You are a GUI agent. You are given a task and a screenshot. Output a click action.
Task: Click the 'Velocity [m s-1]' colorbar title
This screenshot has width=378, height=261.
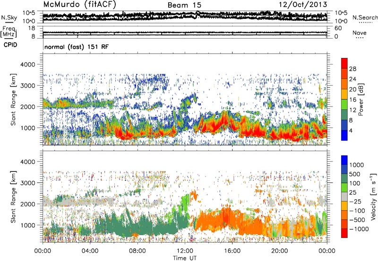tap(373, 196)
